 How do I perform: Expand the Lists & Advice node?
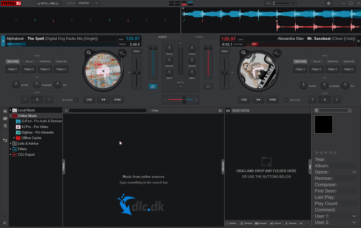(10, 143)
